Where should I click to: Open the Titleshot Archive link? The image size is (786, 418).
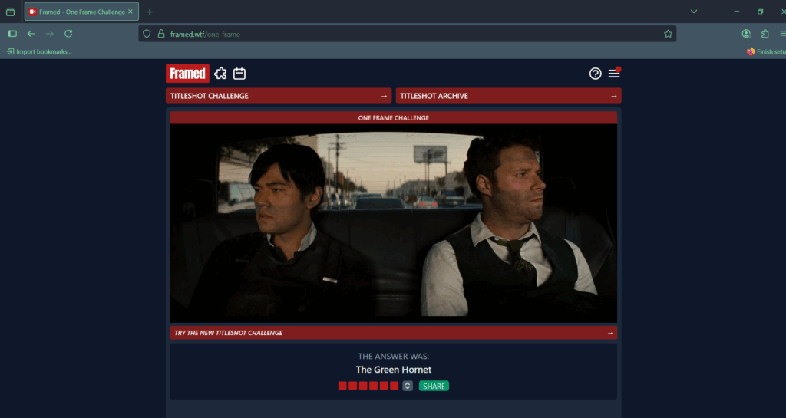pos(508,96)
